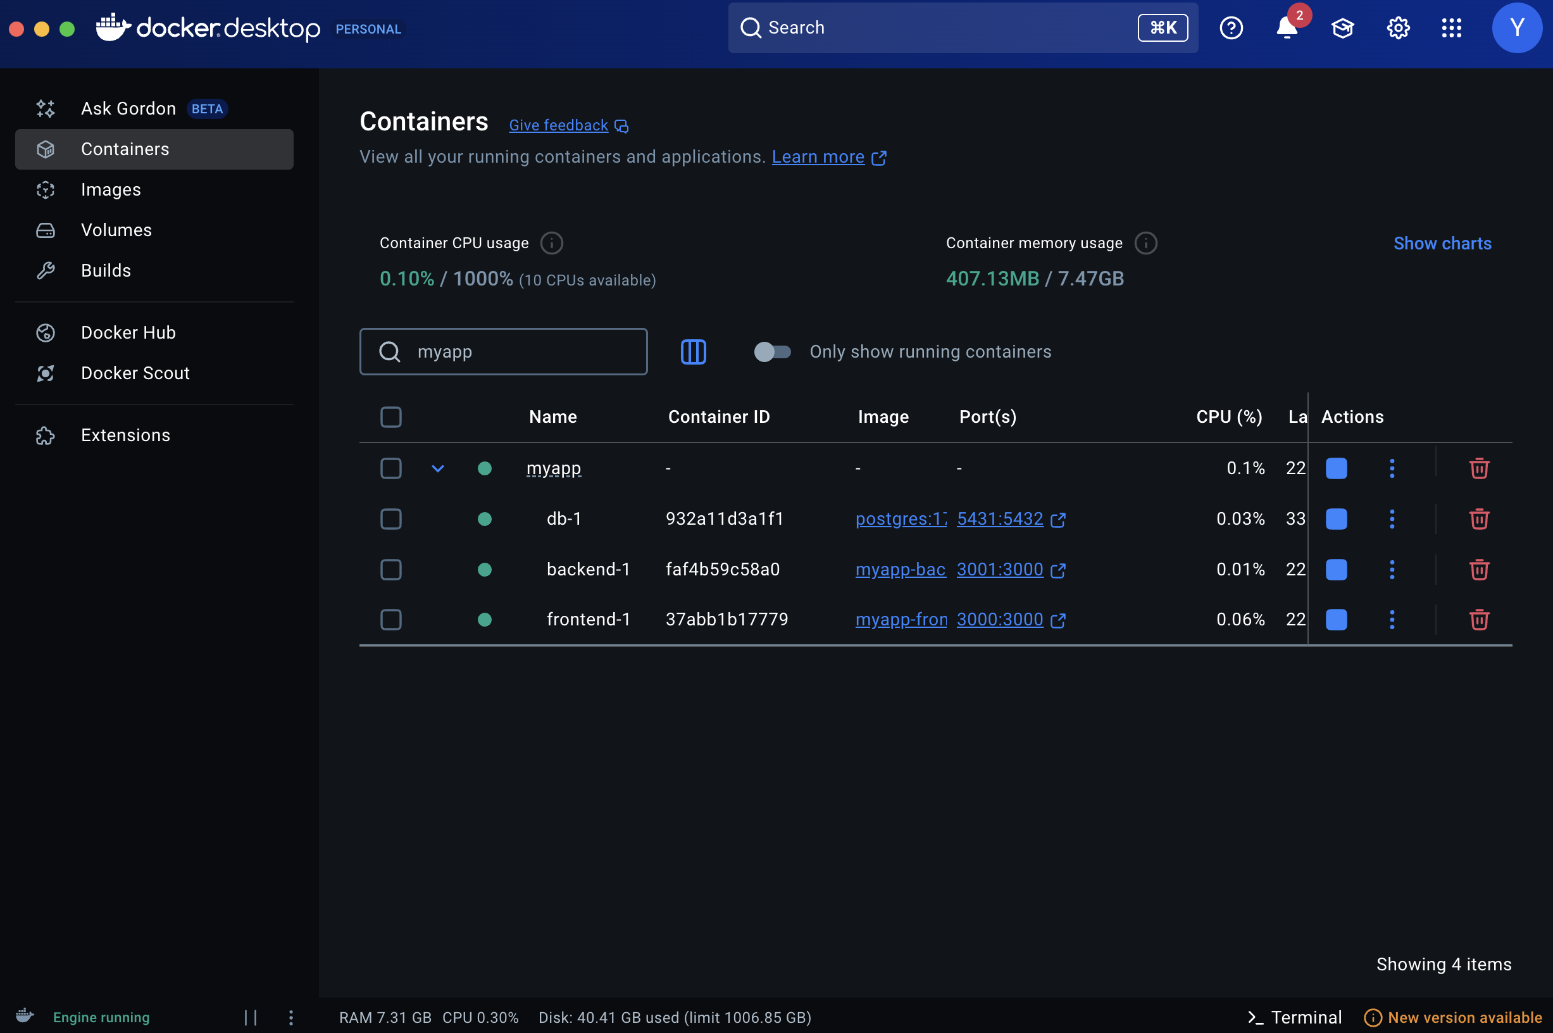Open the backend-1 container name
This screenshot has width=1553, height=1033.
[x=588, y=569]
